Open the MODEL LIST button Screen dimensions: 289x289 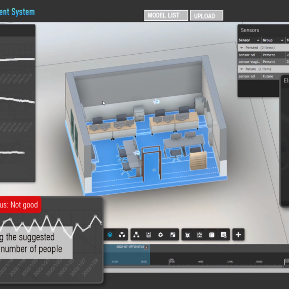166,16
